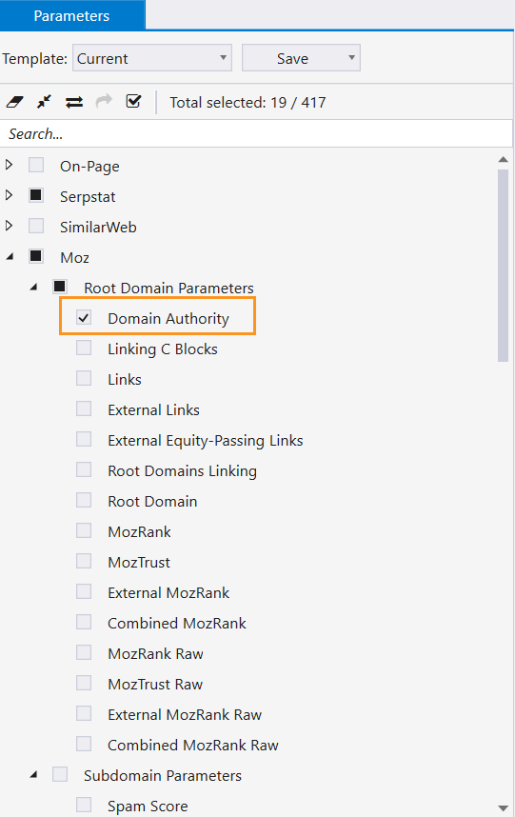Check the MozRank box
Image resolution: width=515 pixels, height=817 pixels.
(84, 530)
